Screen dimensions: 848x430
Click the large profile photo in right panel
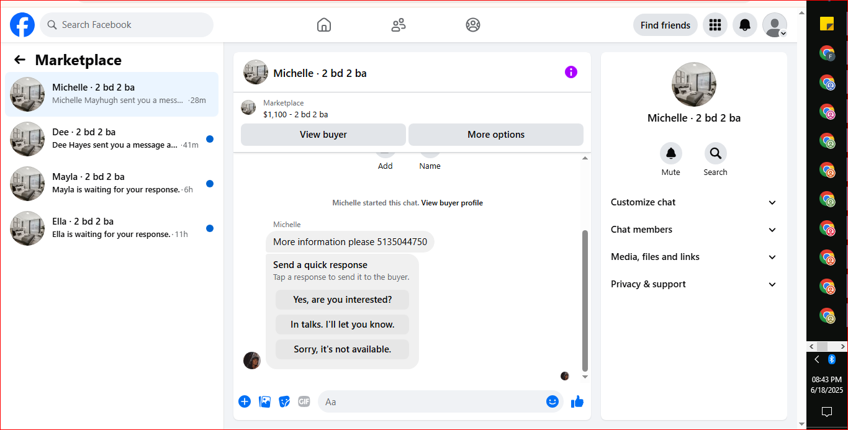694,84
